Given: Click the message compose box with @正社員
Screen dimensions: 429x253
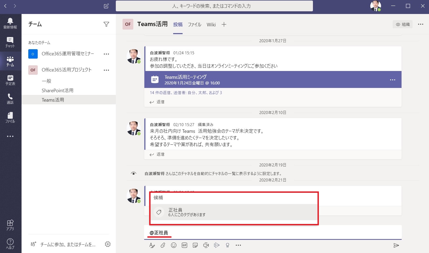Looking at the screenshot, I should coord(273,232).
